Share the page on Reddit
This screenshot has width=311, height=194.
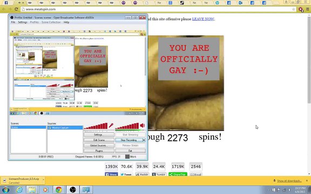142,175
